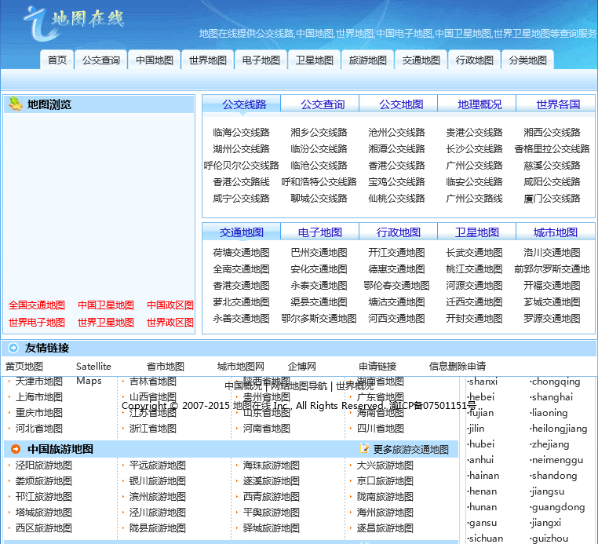Show the 电子地图 tab in lower panel

[320, 232]
